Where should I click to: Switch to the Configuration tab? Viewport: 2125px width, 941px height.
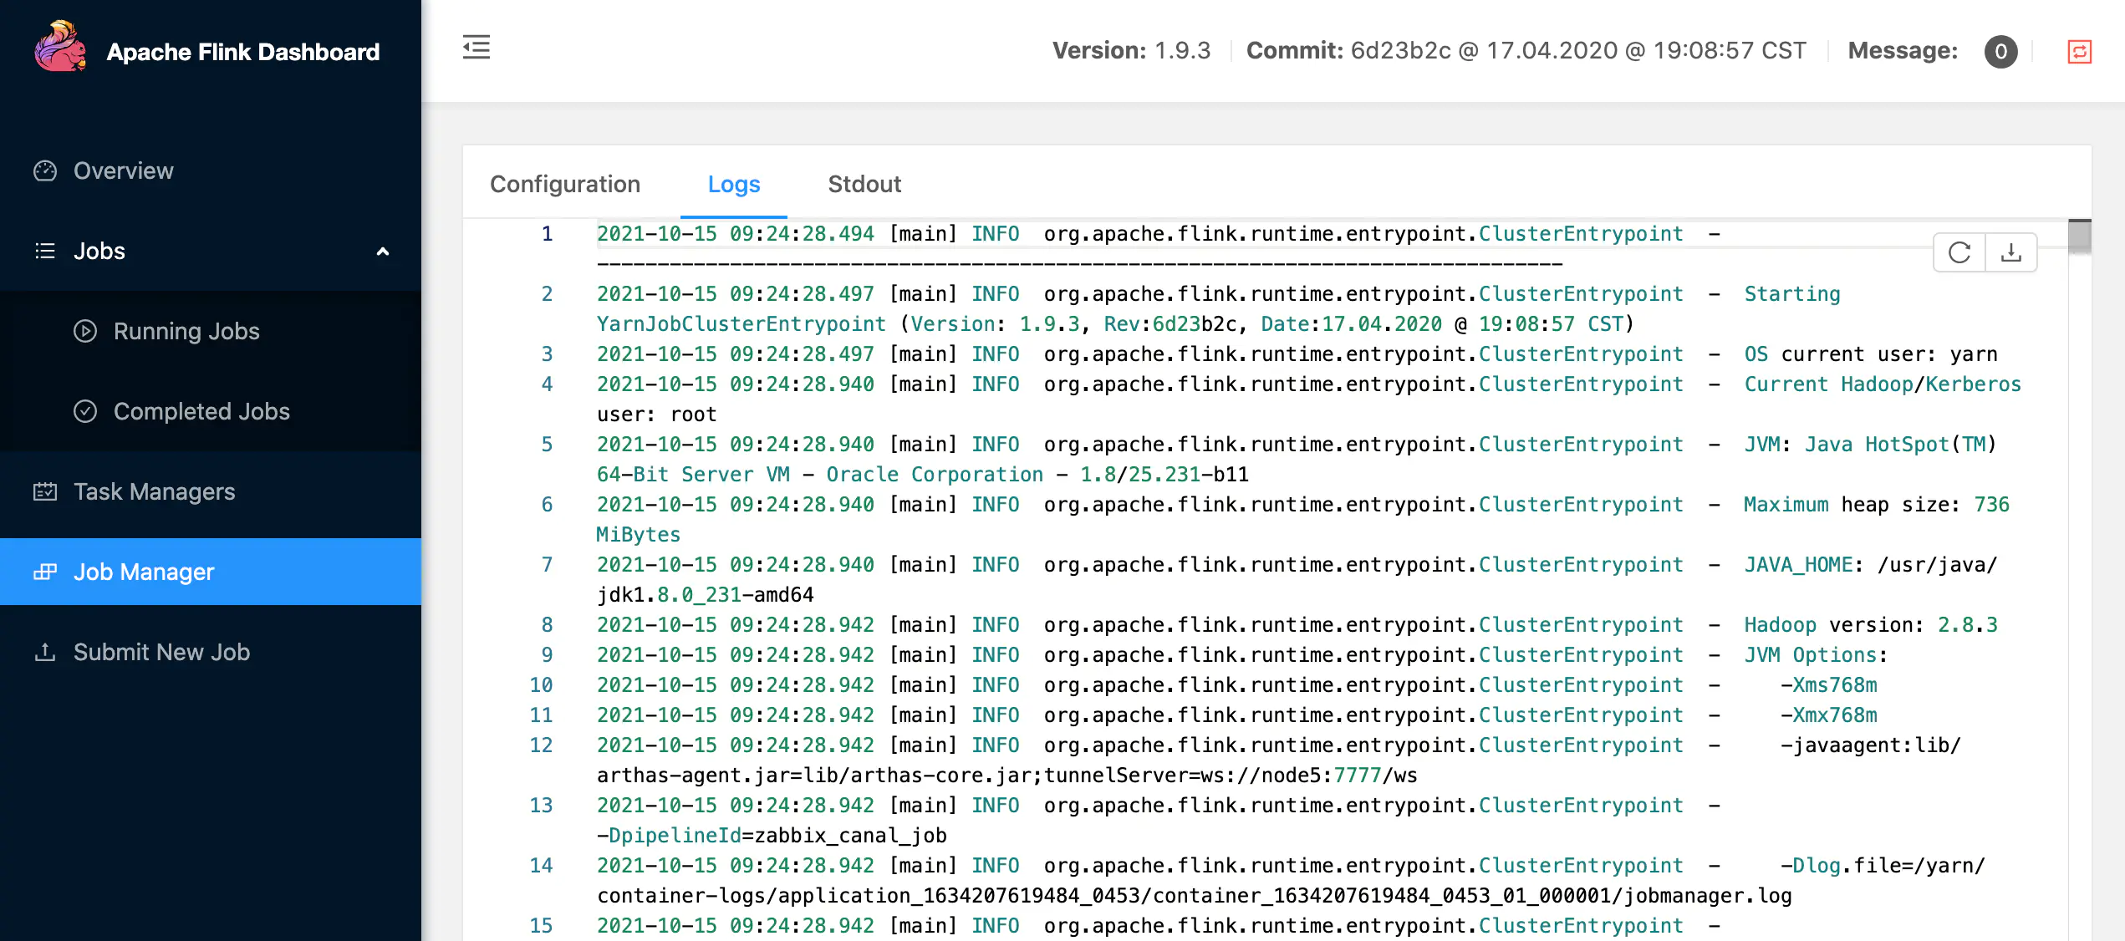tap(565, 184)
